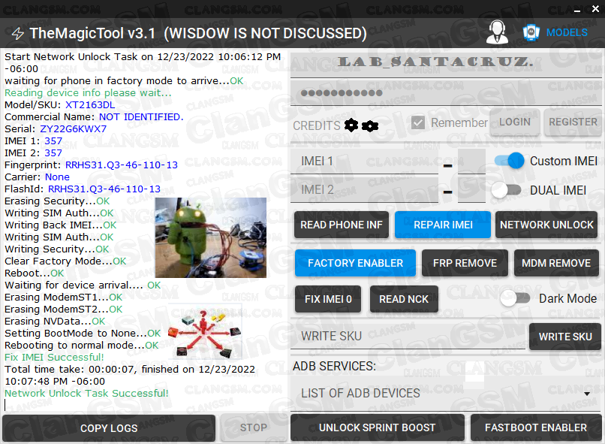Viewport: 605px width, 444px height.
Task: Click the 'Start Network Unlock Task' log line
Action: (x=143, y=63)
